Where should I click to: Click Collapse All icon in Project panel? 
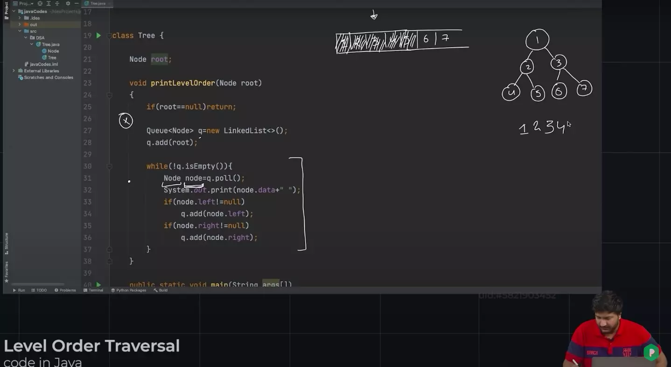[57, 4]
